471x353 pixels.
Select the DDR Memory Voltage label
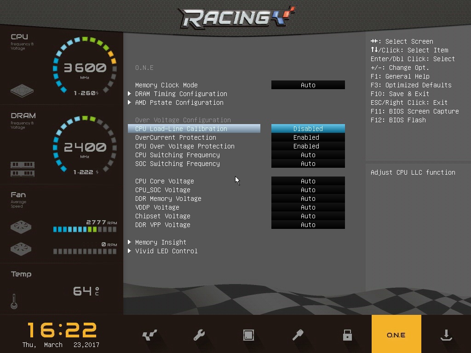pos(168,199)
